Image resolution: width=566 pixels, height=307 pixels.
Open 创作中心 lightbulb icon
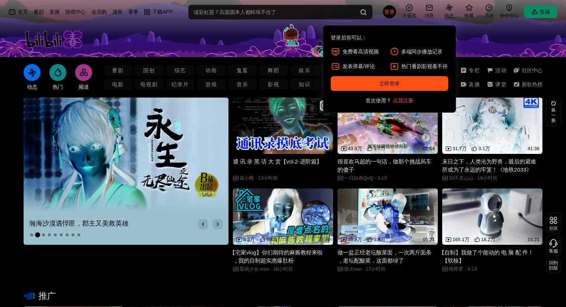point(509,8)
